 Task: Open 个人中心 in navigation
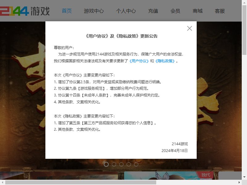pos(126,11)
